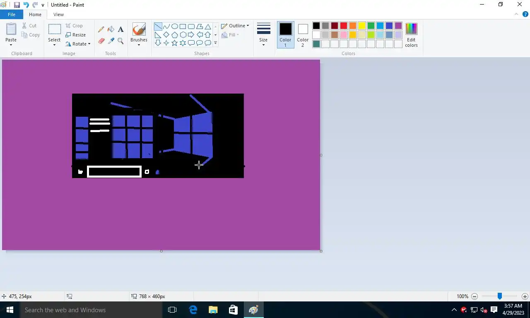Open the Size line thickness dropdown
Viewport: 530px width, 318px height.
pyautogui.click(x=263, y=35)
